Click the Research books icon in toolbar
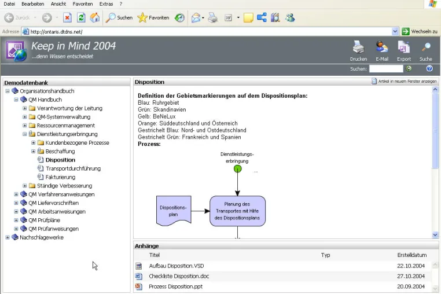The image size is (441, 294). (x=275, y=18)
